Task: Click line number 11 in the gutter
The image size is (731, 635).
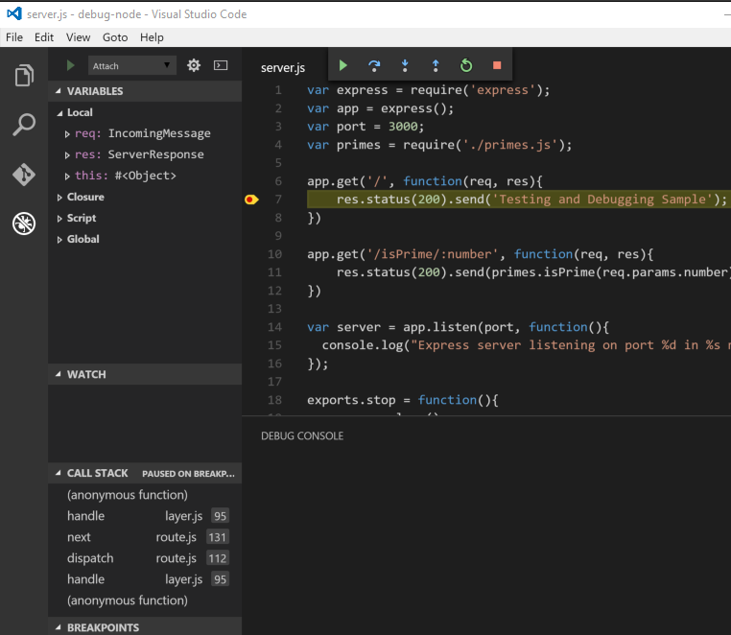Action: (x=274, y=272)
